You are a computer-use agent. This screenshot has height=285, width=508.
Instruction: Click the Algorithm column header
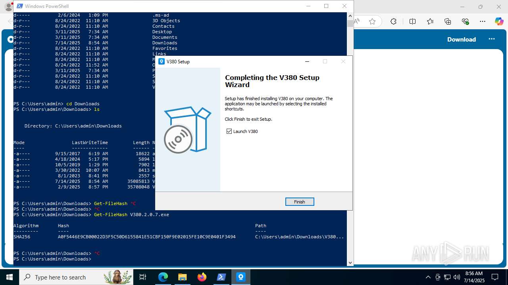(26, 226)
